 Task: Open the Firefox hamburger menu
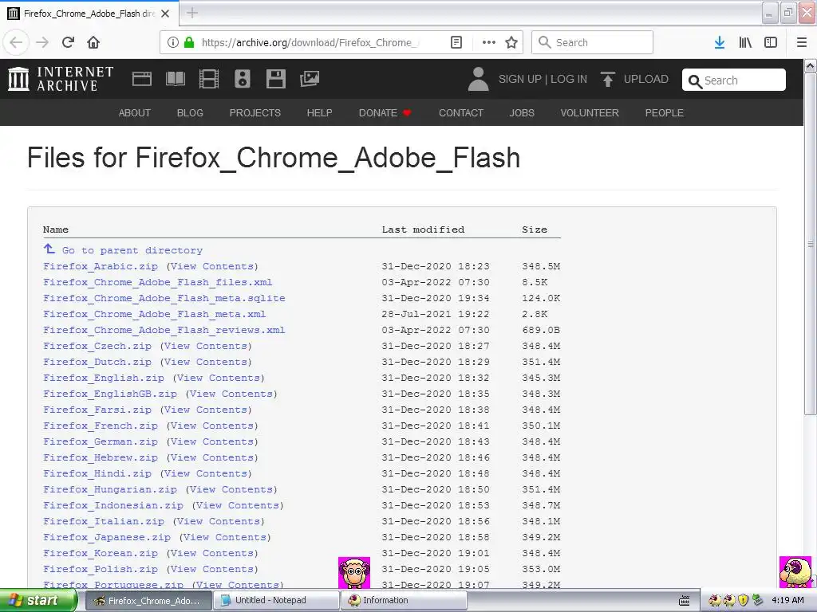click(x=802, y=43)
